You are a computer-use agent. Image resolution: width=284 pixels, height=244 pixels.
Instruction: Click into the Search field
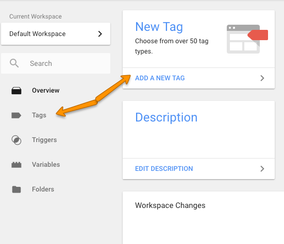click(56, 63)
